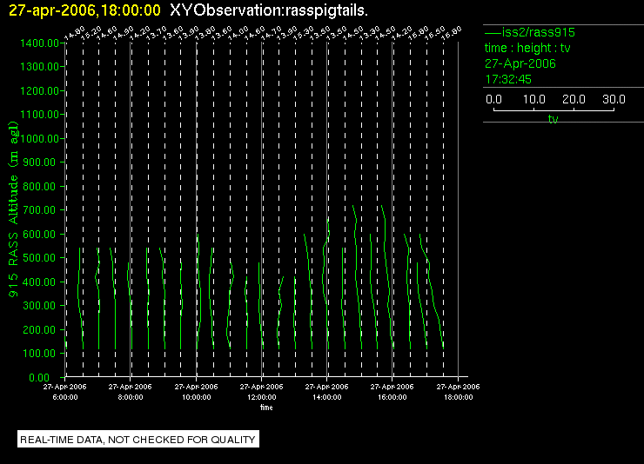Click the 300.00 altitude axis label
Image resolution: width=644 pixels, height=464 pixels.
39,306
